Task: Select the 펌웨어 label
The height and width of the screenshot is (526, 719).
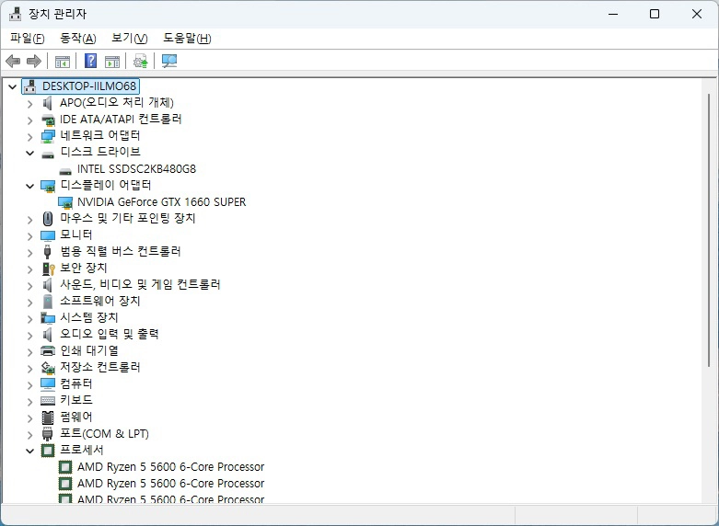Action: pyautogui.click(x=76, y=417)
